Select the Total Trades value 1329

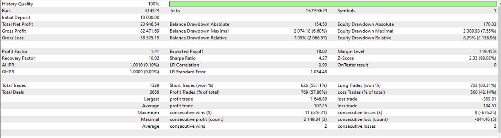click(153, 85)
